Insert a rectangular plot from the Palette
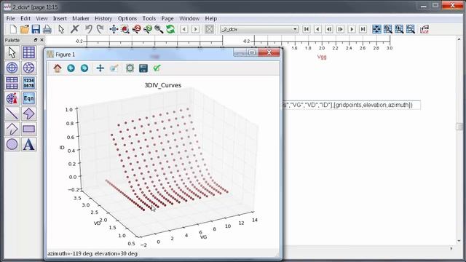Image resolution: width=466 pixels, height=262 pixels. tap(29, 52)
